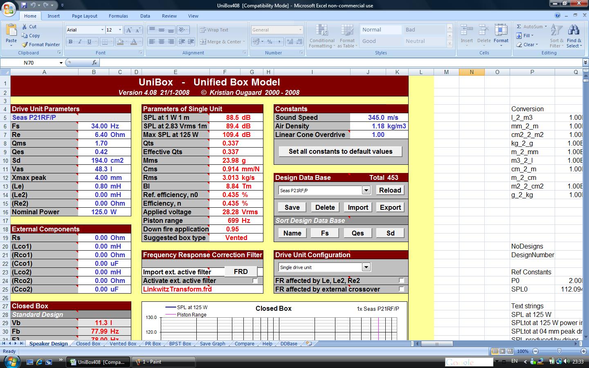Open Excel Help question mark icon
Viewport: 589px width, 368px height.
tap(558, 16)
